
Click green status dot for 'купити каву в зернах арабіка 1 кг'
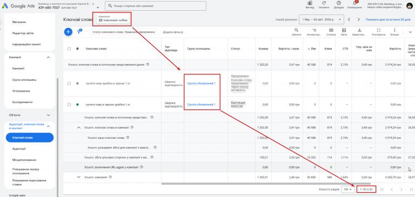click(x=77, y=104)
